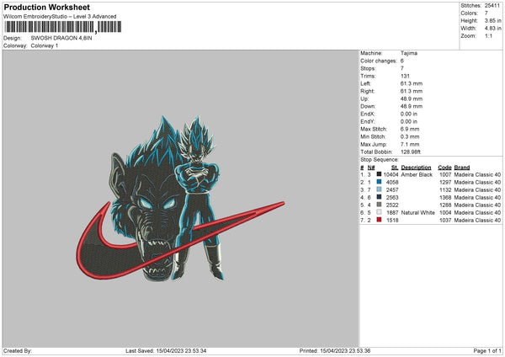Click the blue swatch for code 1297
The width and height of the screenshot is (505, 357).
(379, 182)
